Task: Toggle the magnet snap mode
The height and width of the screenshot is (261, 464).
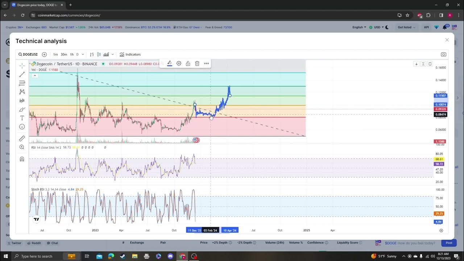Action: click(22, 159)
